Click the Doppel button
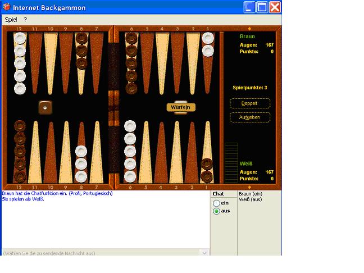Viewport: 364px width, 273px height. point(250,103)
